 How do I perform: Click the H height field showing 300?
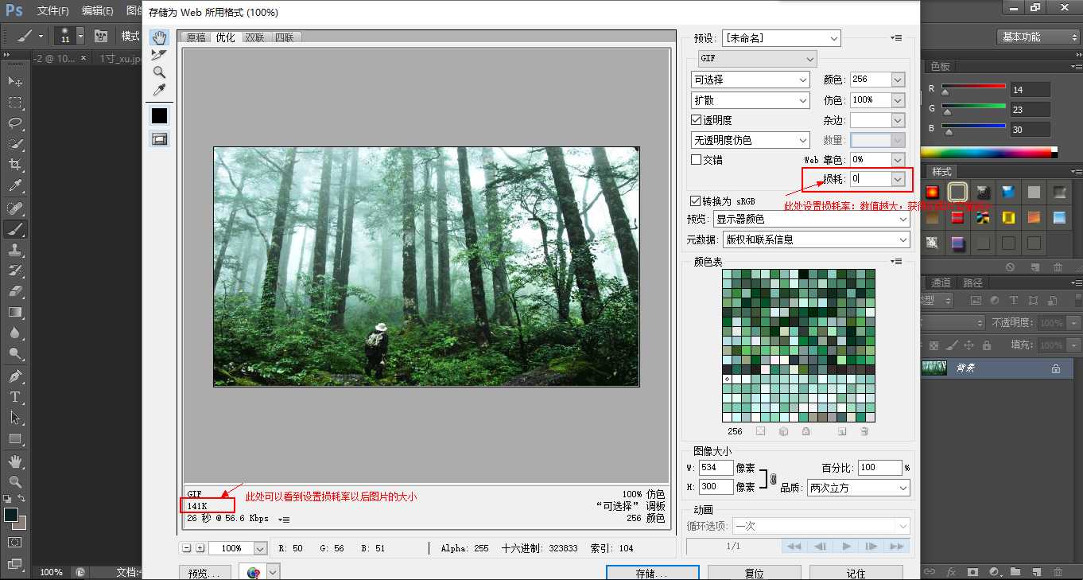tap(716, 487)
